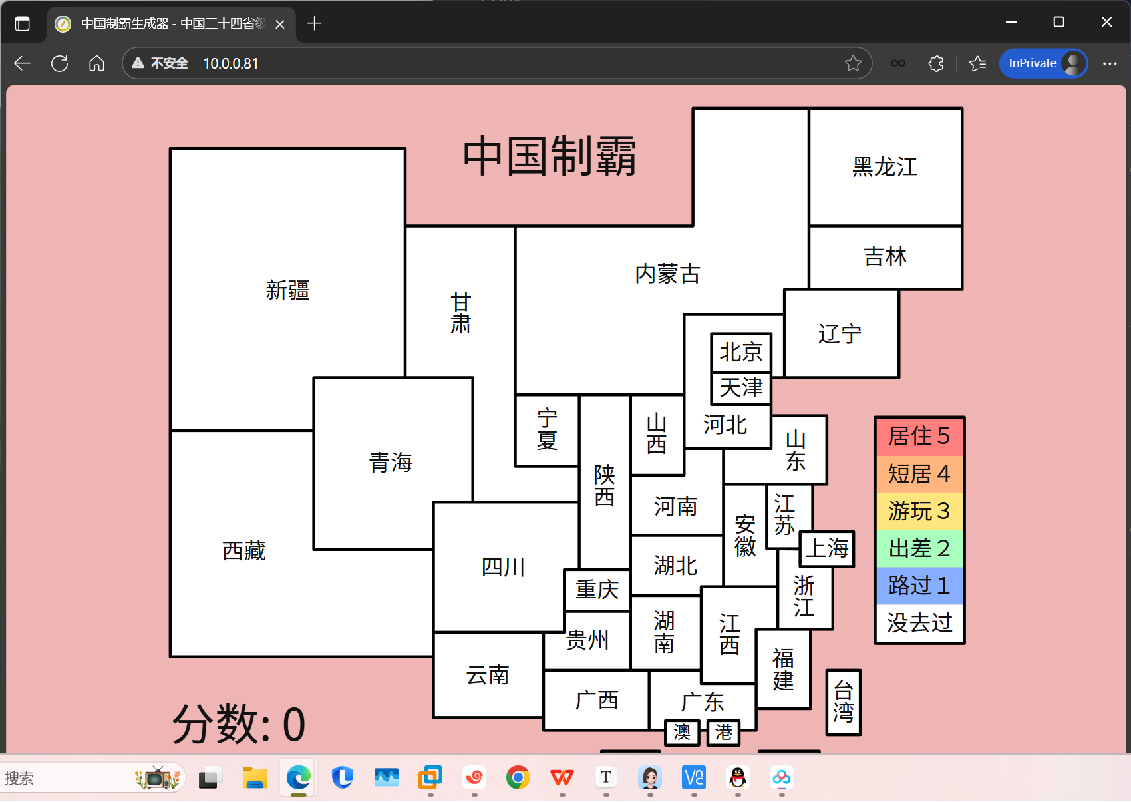This screenshot has width=1131, height=802.
Task: Open File Explorer from the taskbar
Action: [254, 777]
